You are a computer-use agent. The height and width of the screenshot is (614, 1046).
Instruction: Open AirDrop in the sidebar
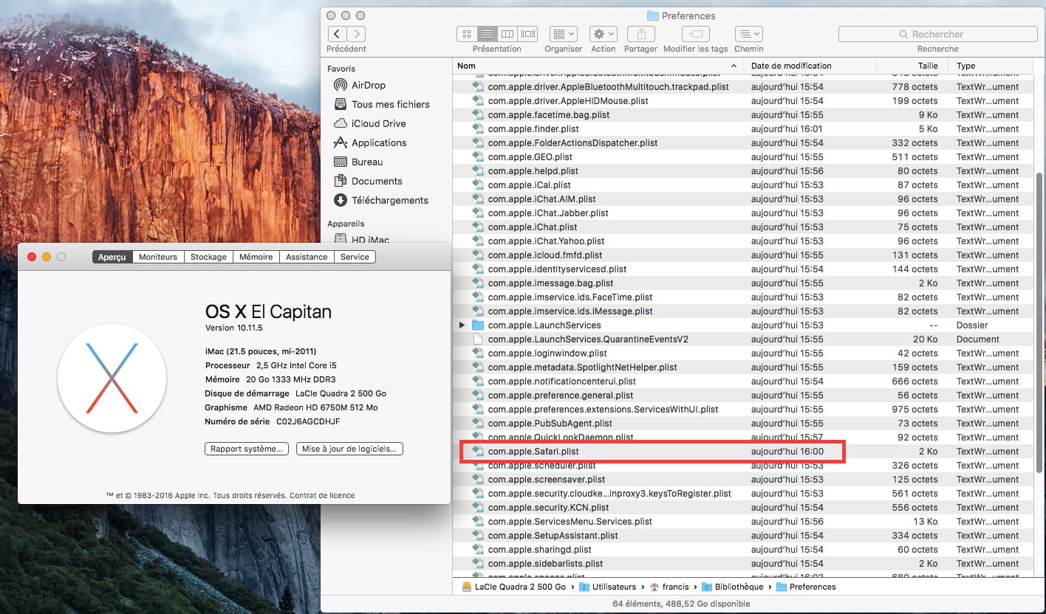(368, 85)
